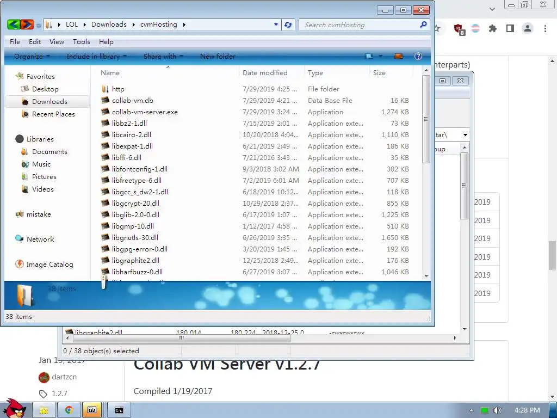
Task: Click the Explorer file list vertical scrollbar
Action: coord(426,119)
